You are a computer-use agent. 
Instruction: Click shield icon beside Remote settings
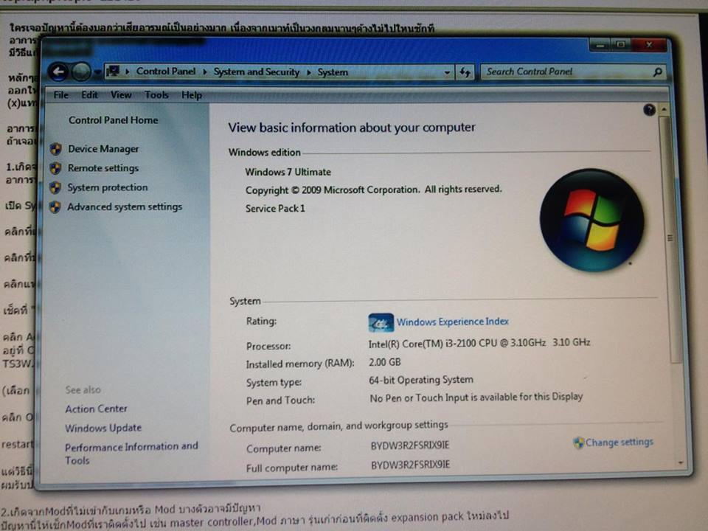(55, 168)
